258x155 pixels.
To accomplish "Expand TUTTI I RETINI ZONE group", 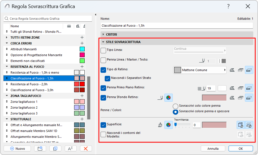I will [7, 37].
